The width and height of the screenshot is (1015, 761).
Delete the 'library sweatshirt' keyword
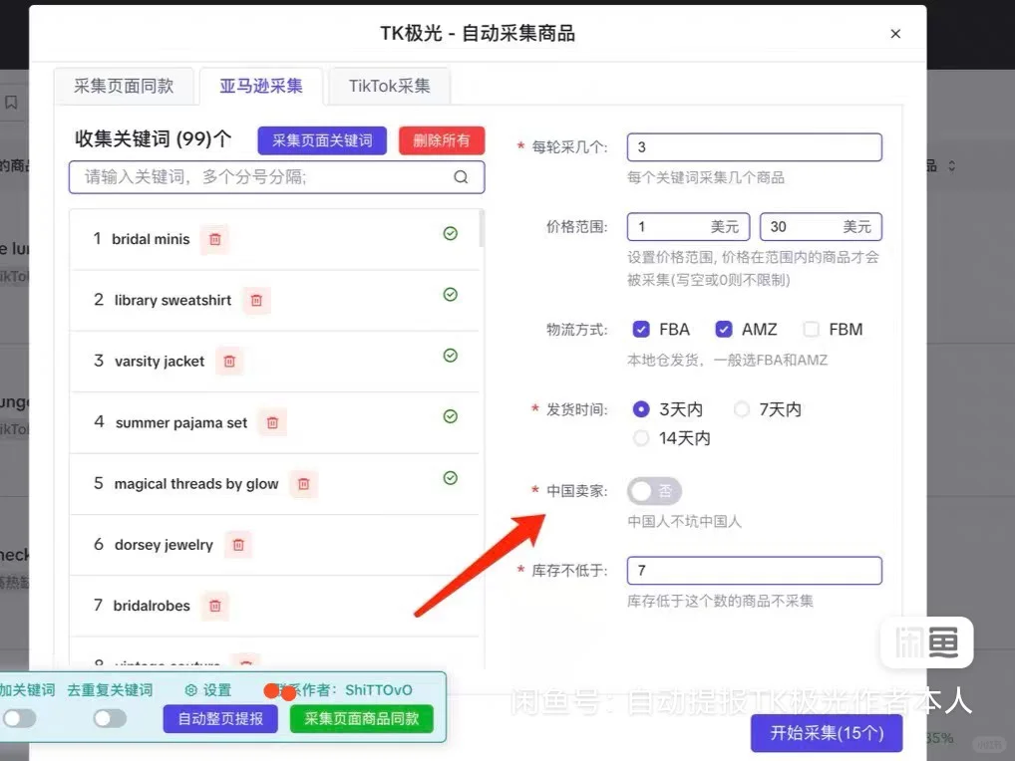256,301
